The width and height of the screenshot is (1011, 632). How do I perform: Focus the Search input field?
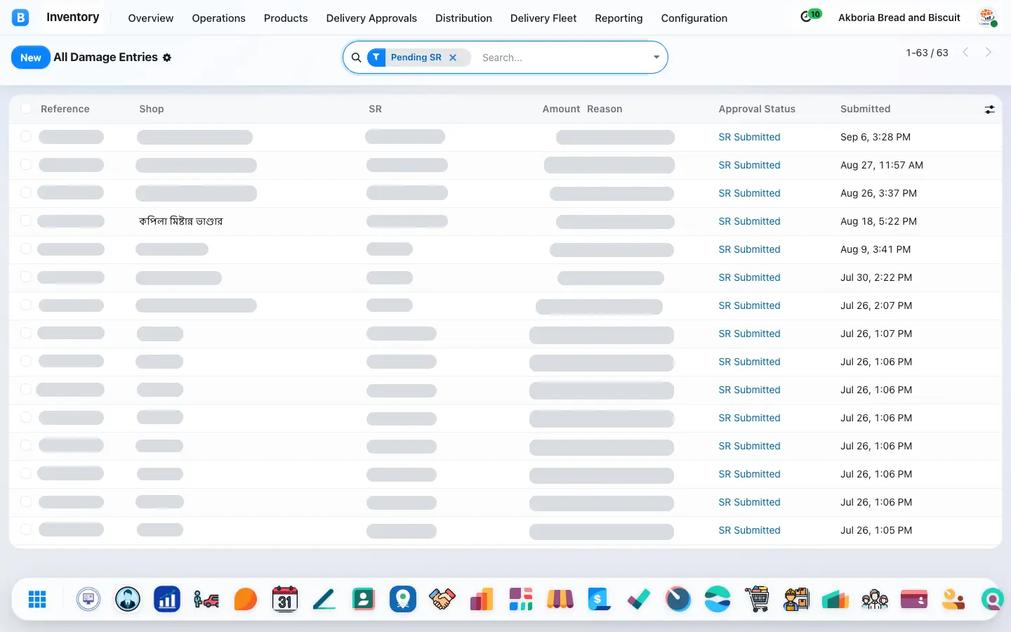click(x=562, y=58)
